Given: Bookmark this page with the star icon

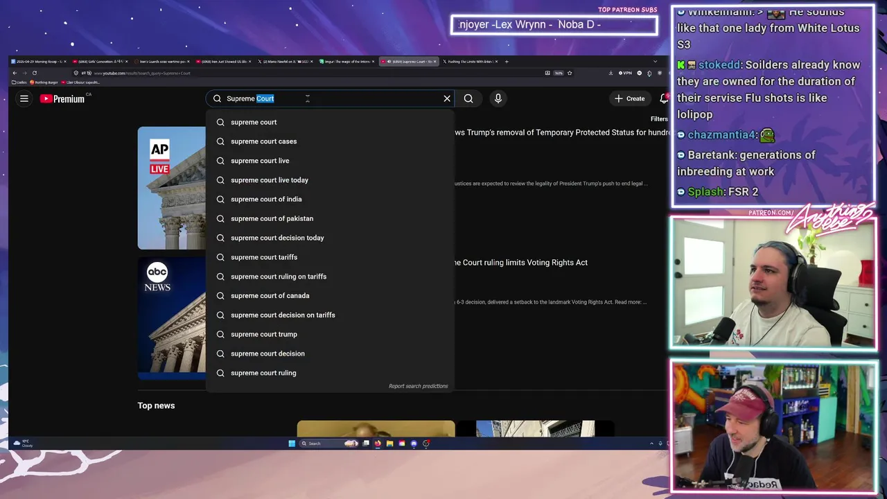Looking at the screenshot, I should coord(570,73).
